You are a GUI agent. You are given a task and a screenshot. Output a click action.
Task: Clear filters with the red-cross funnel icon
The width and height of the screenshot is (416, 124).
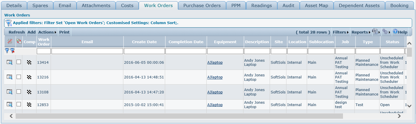pyautogui.click(x=12, y=51)
